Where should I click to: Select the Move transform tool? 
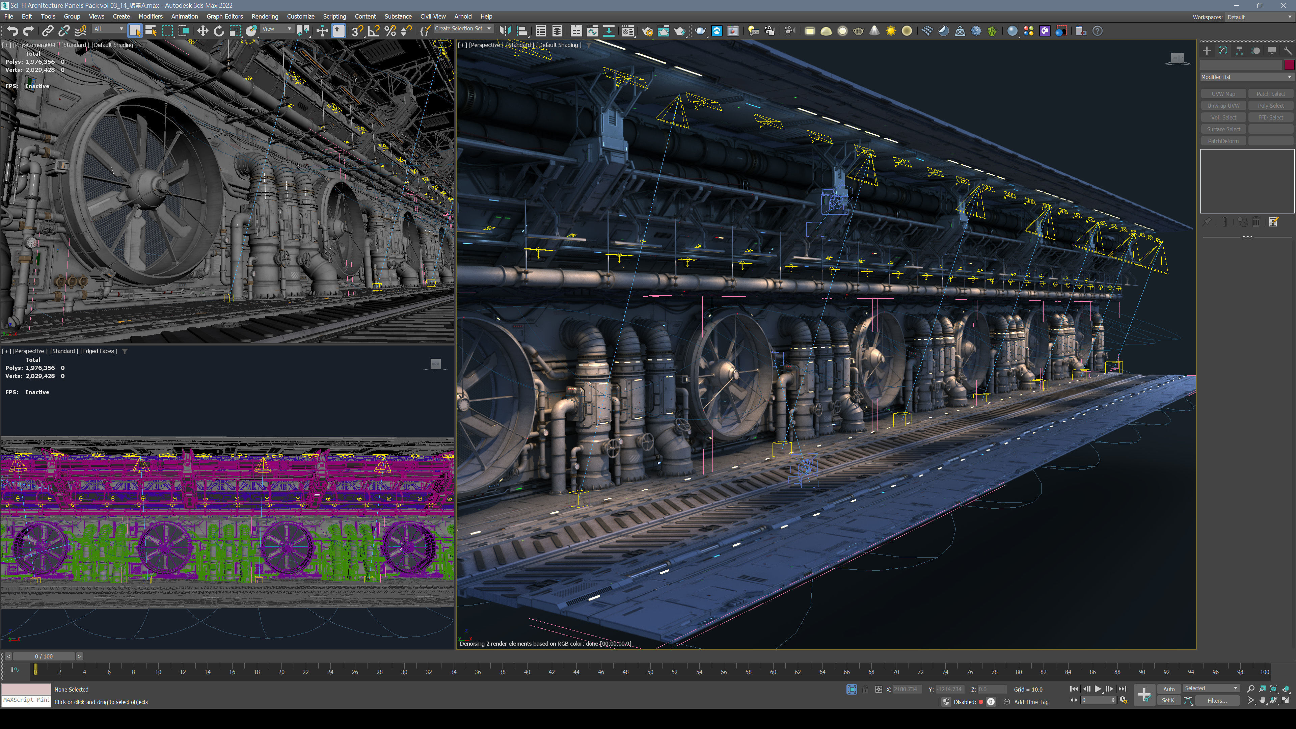coord(202,31)
